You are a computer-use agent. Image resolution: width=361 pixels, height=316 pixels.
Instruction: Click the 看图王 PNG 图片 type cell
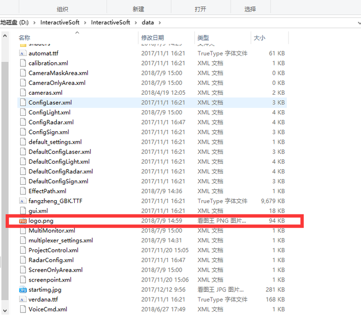pos(222,221)
